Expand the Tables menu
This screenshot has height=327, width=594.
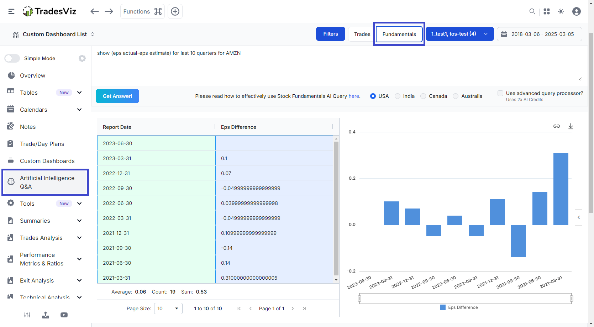pyautogui.click(x=79, y=93)
